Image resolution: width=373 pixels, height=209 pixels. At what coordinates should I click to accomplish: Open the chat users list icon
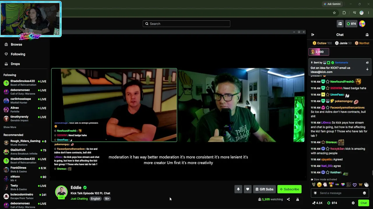(367, 35)
